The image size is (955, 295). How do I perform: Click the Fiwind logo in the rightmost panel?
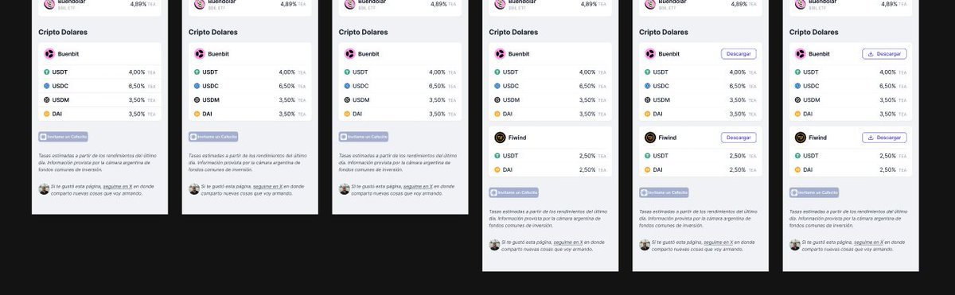tap(801, 138)
